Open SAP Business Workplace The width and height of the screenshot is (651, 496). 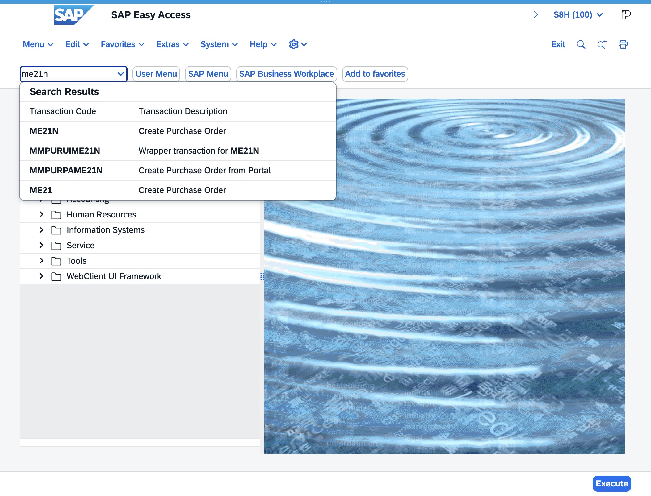click(x=287, y=74)
